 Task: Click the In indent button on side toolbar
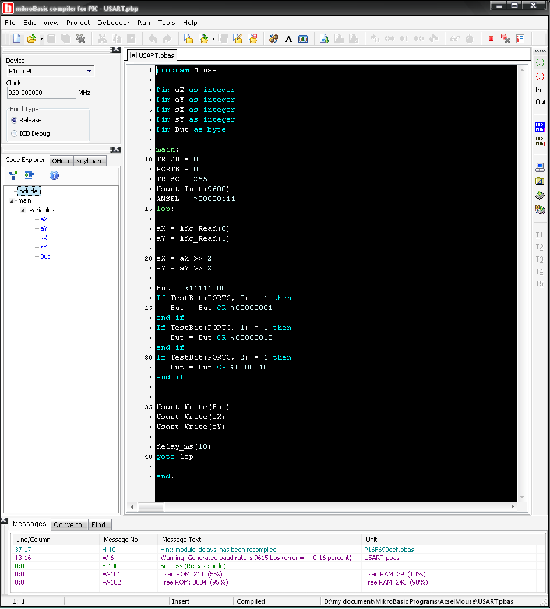(538, 90)
